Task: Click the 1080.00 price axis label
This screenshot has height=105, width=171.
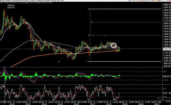Action: tap(167, 58)
